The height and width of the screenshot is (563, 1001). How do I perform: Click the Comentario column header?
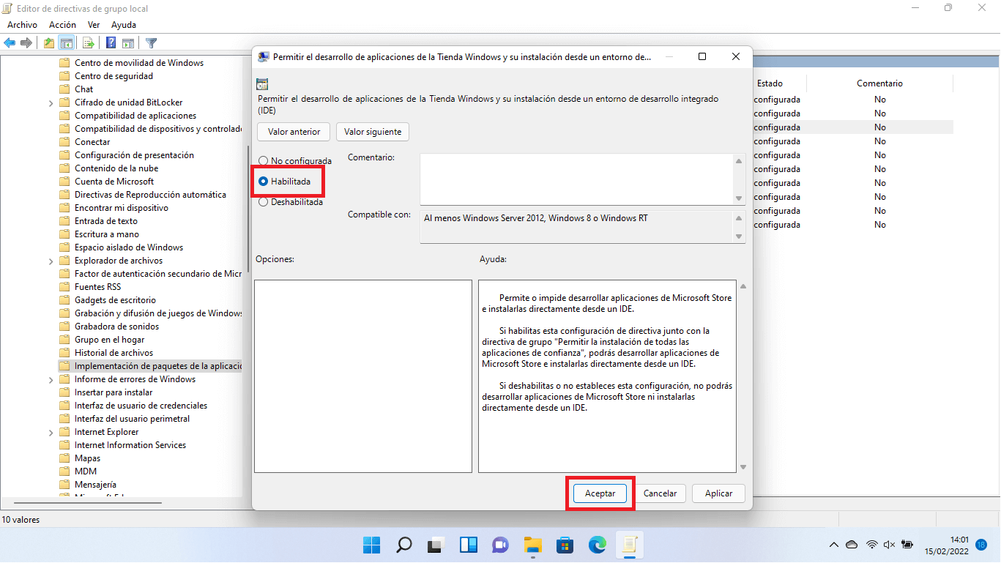[879, 83]
